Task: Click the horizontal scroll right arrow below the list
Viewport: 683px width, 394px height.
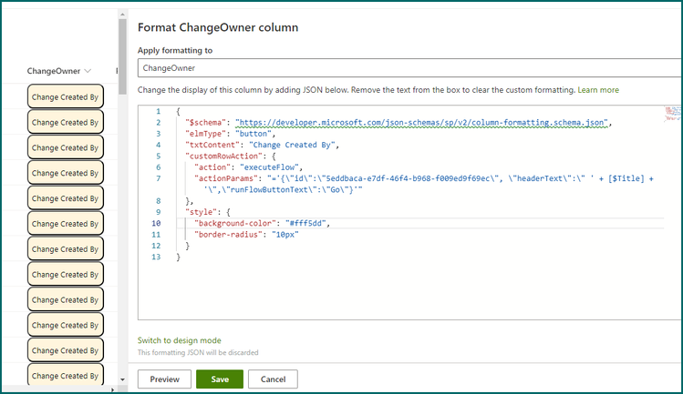Action: [113, 389]
